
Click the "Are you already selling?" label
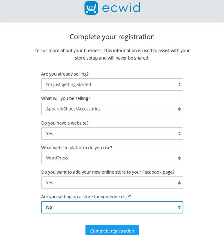(65, 74)
